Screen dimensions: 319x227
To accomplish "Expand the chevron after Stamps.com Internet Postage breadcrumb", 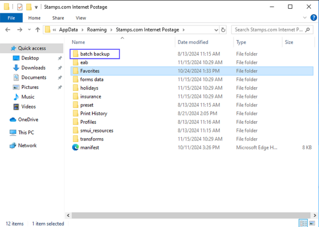I will pyautogui.click(x=183, y=30).
